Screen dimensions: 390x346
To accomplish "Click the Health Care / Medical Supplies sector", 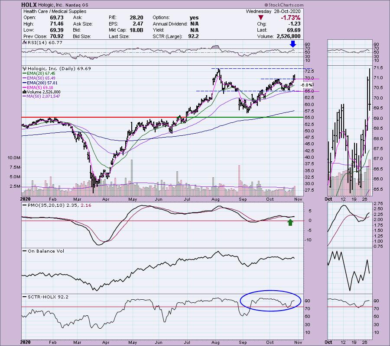I will 55,11.
